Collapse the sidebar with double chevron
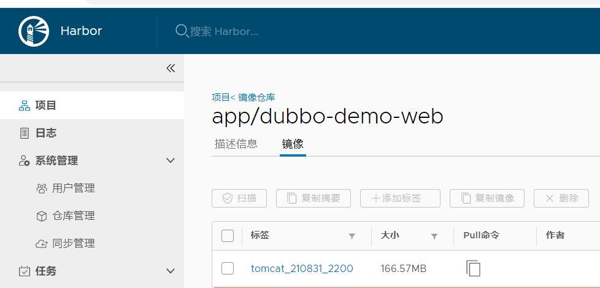Screen dimensions: 600x288 click(171, 68)
